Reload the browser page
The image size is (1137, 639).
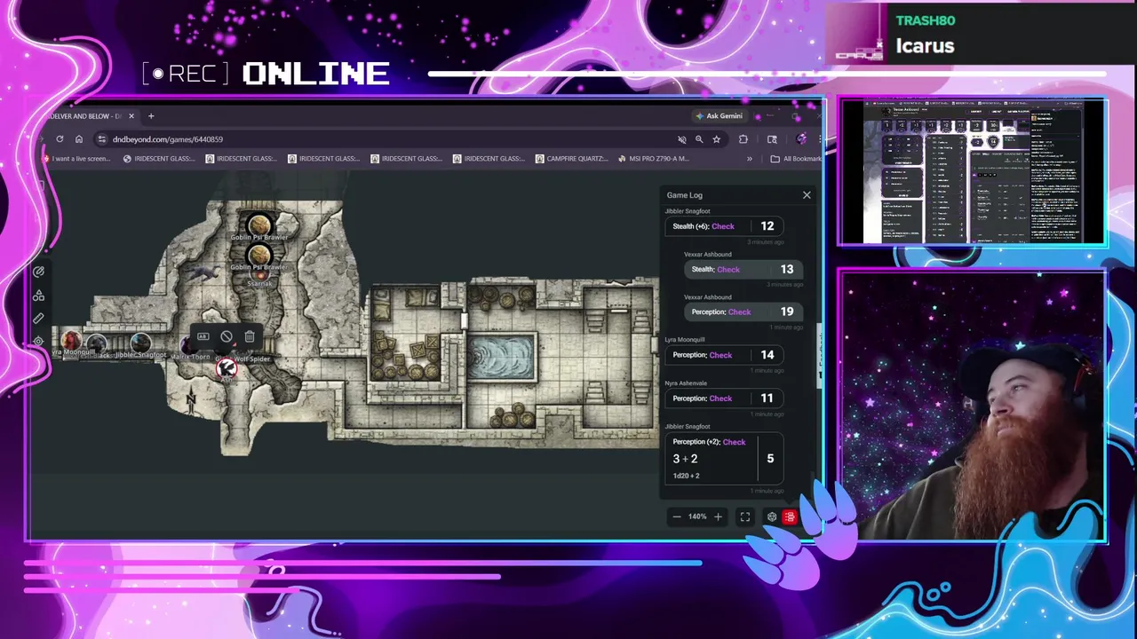tap(60, 139)
